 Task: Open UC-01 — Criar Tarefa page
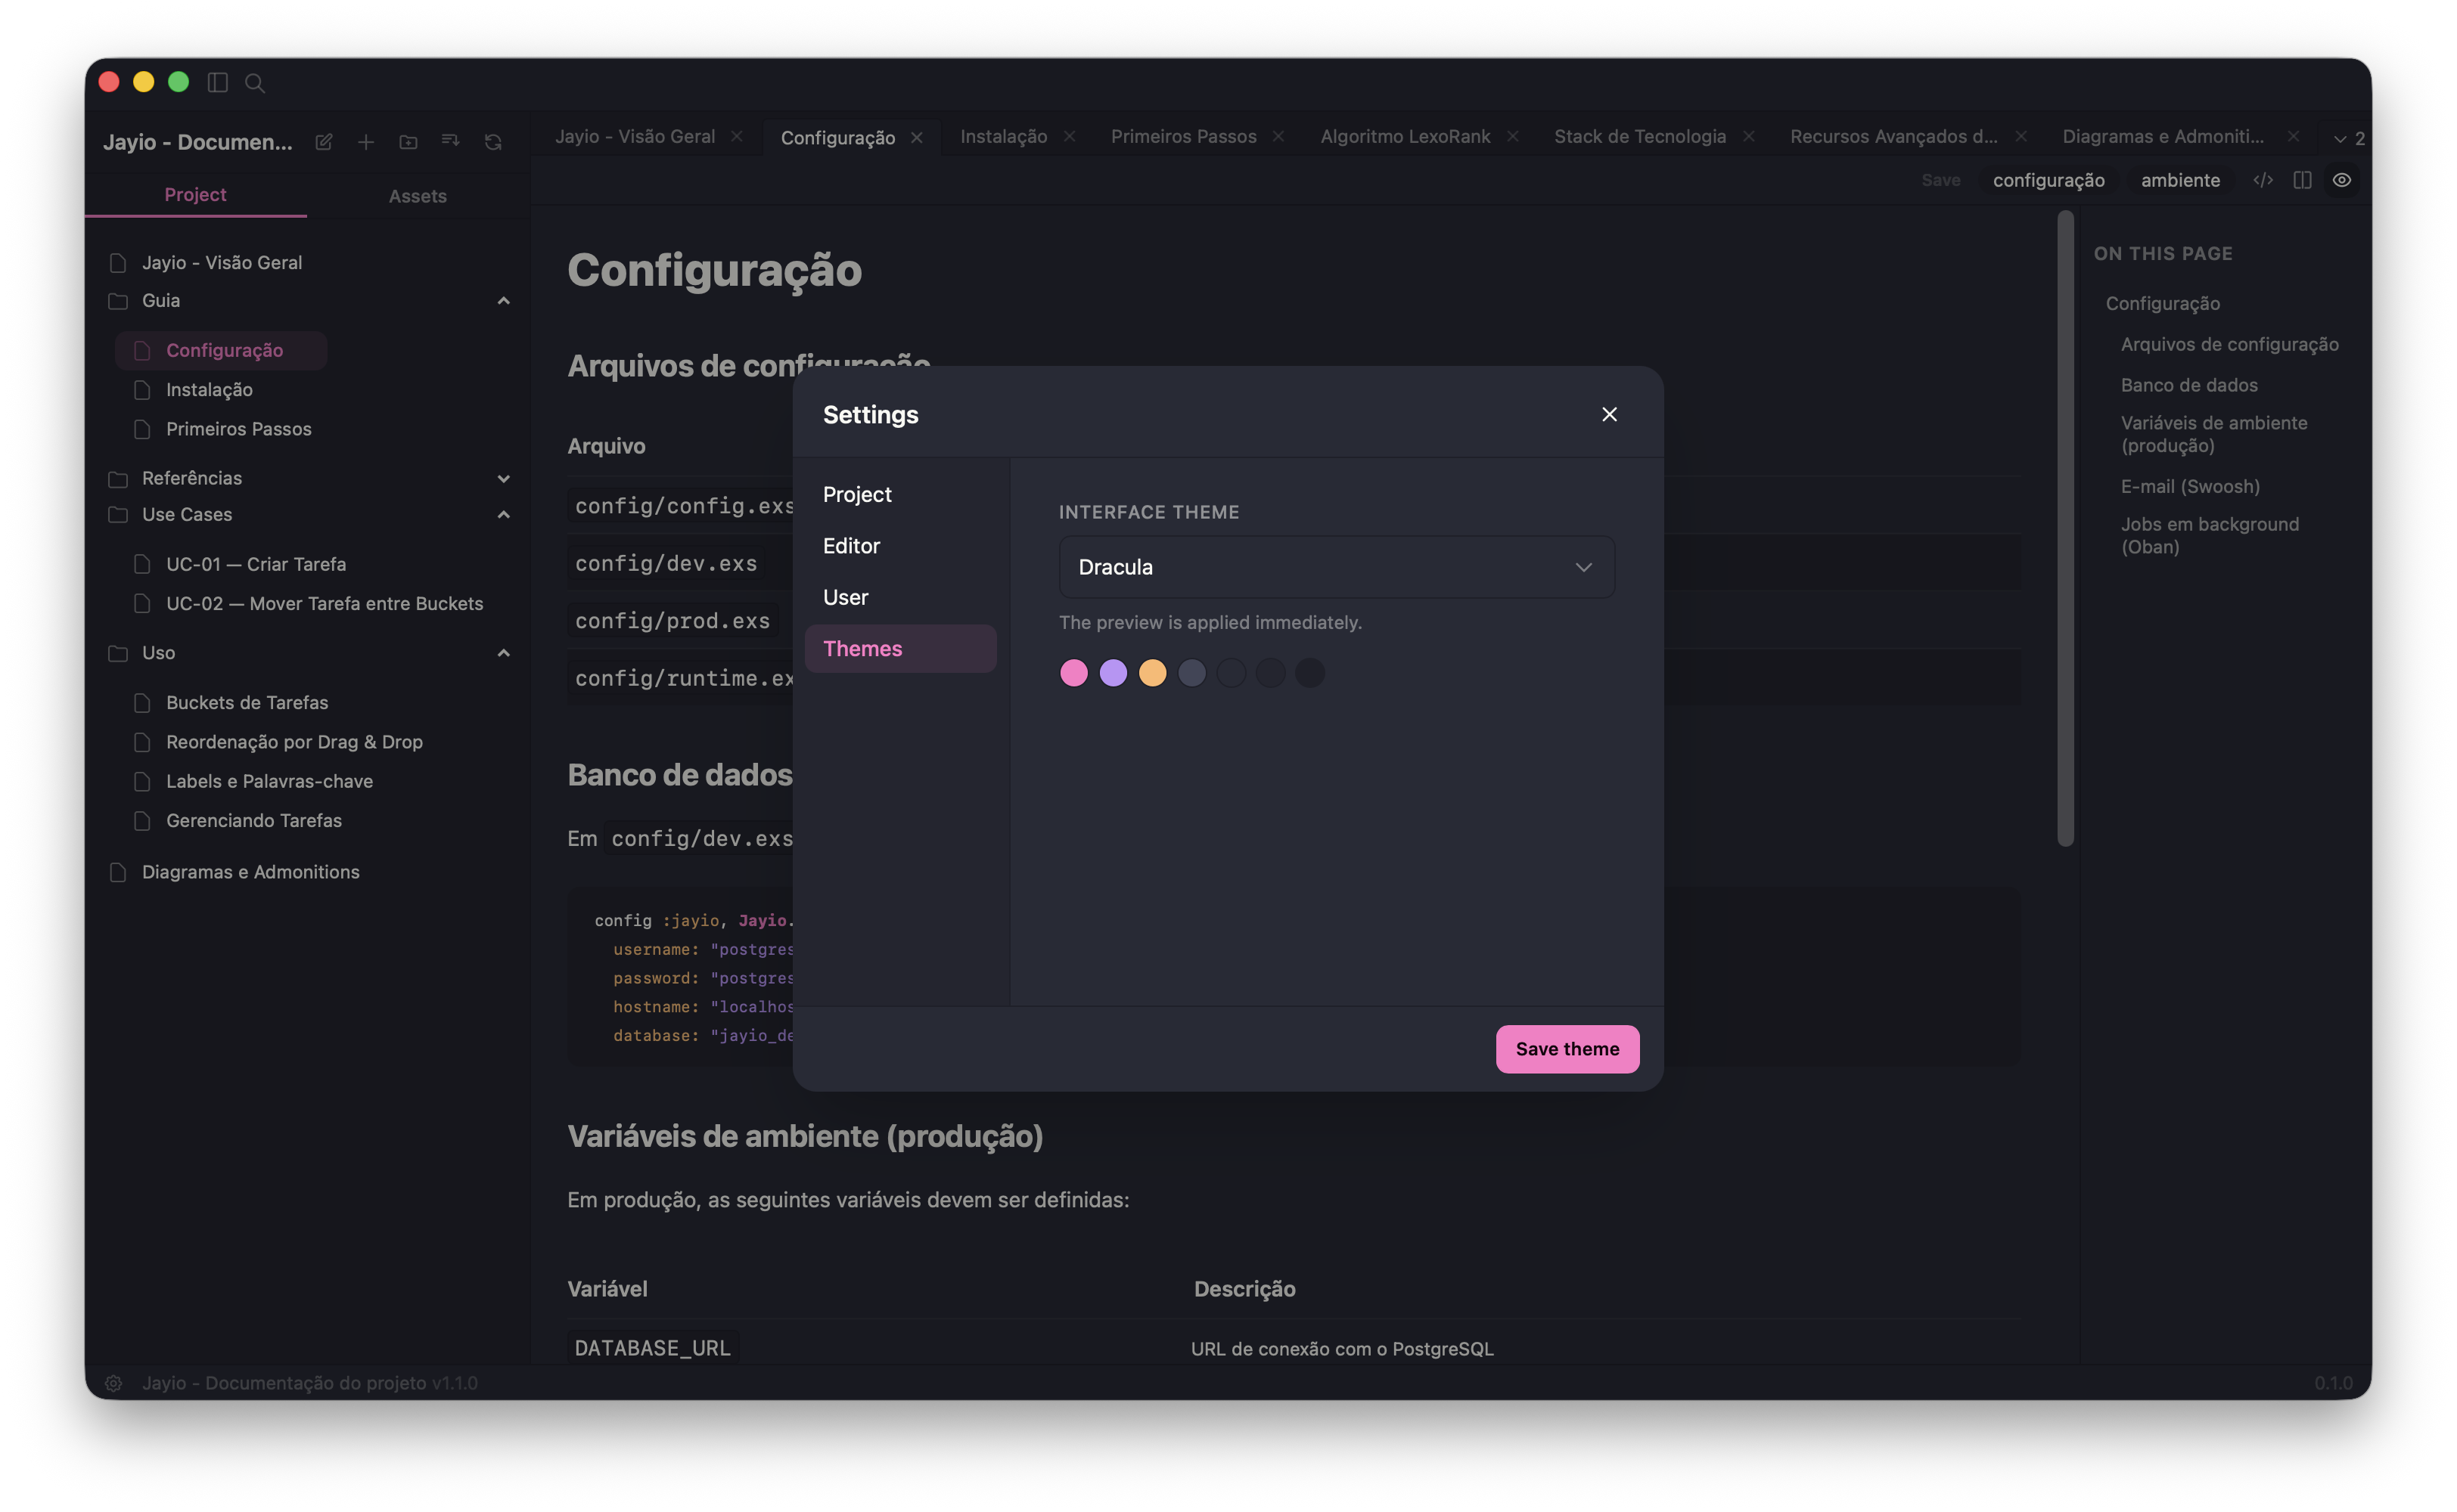[x=255, y=564]
